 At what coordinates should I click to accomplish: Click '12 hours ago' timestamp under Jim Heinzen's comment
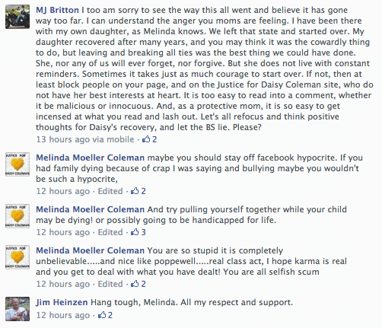(x=63, y=315)
